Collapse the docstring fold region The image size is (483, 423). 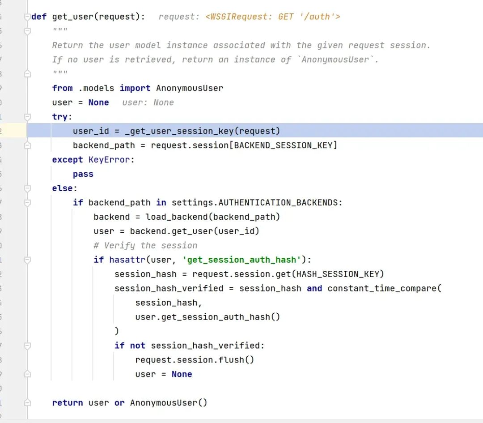click(27, 30)
